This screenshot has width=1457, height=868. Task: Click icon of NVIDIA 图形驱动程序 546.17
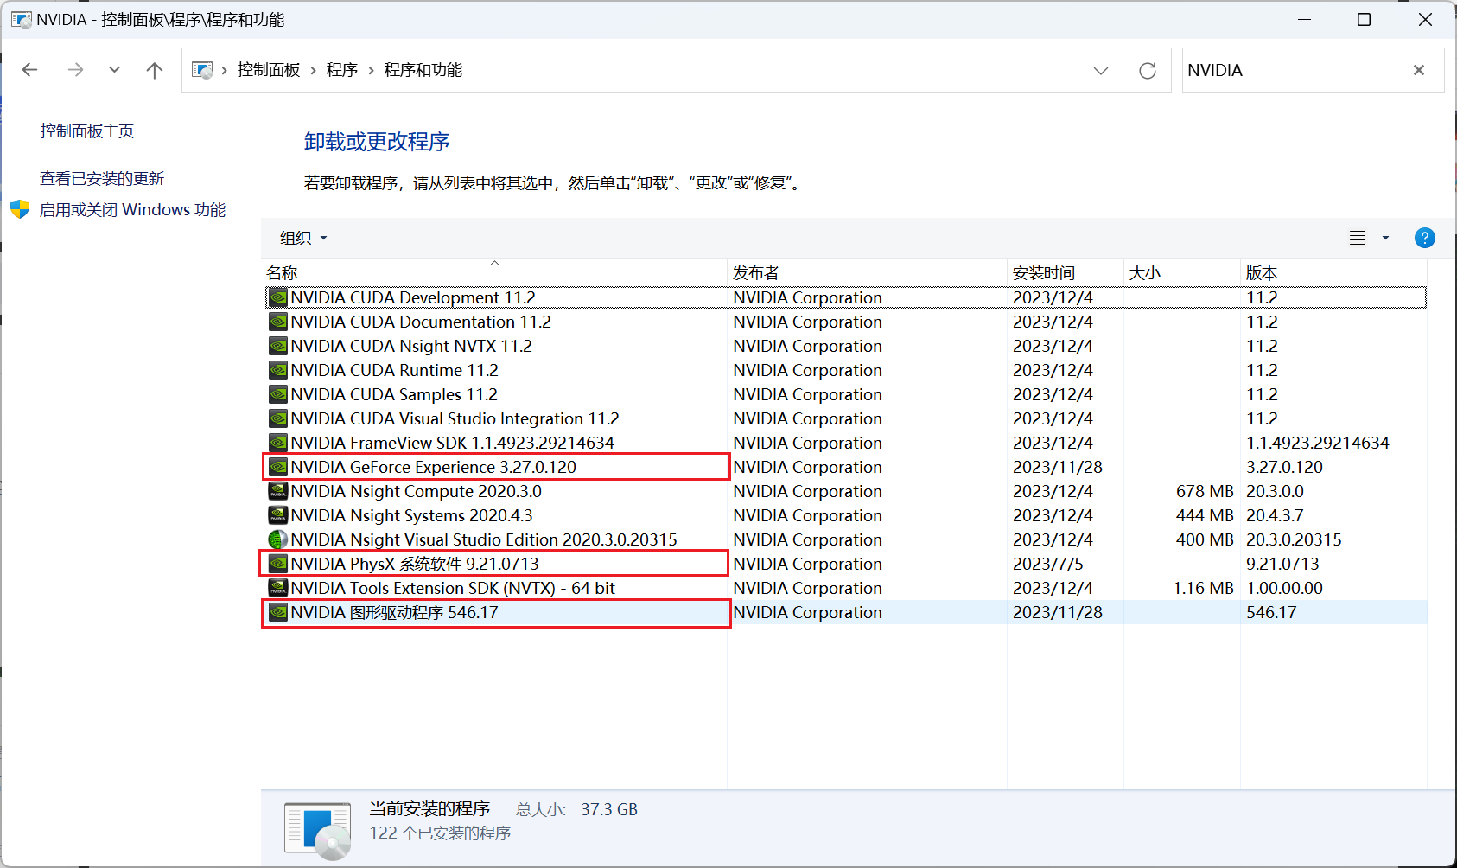[x=278, y=613]
